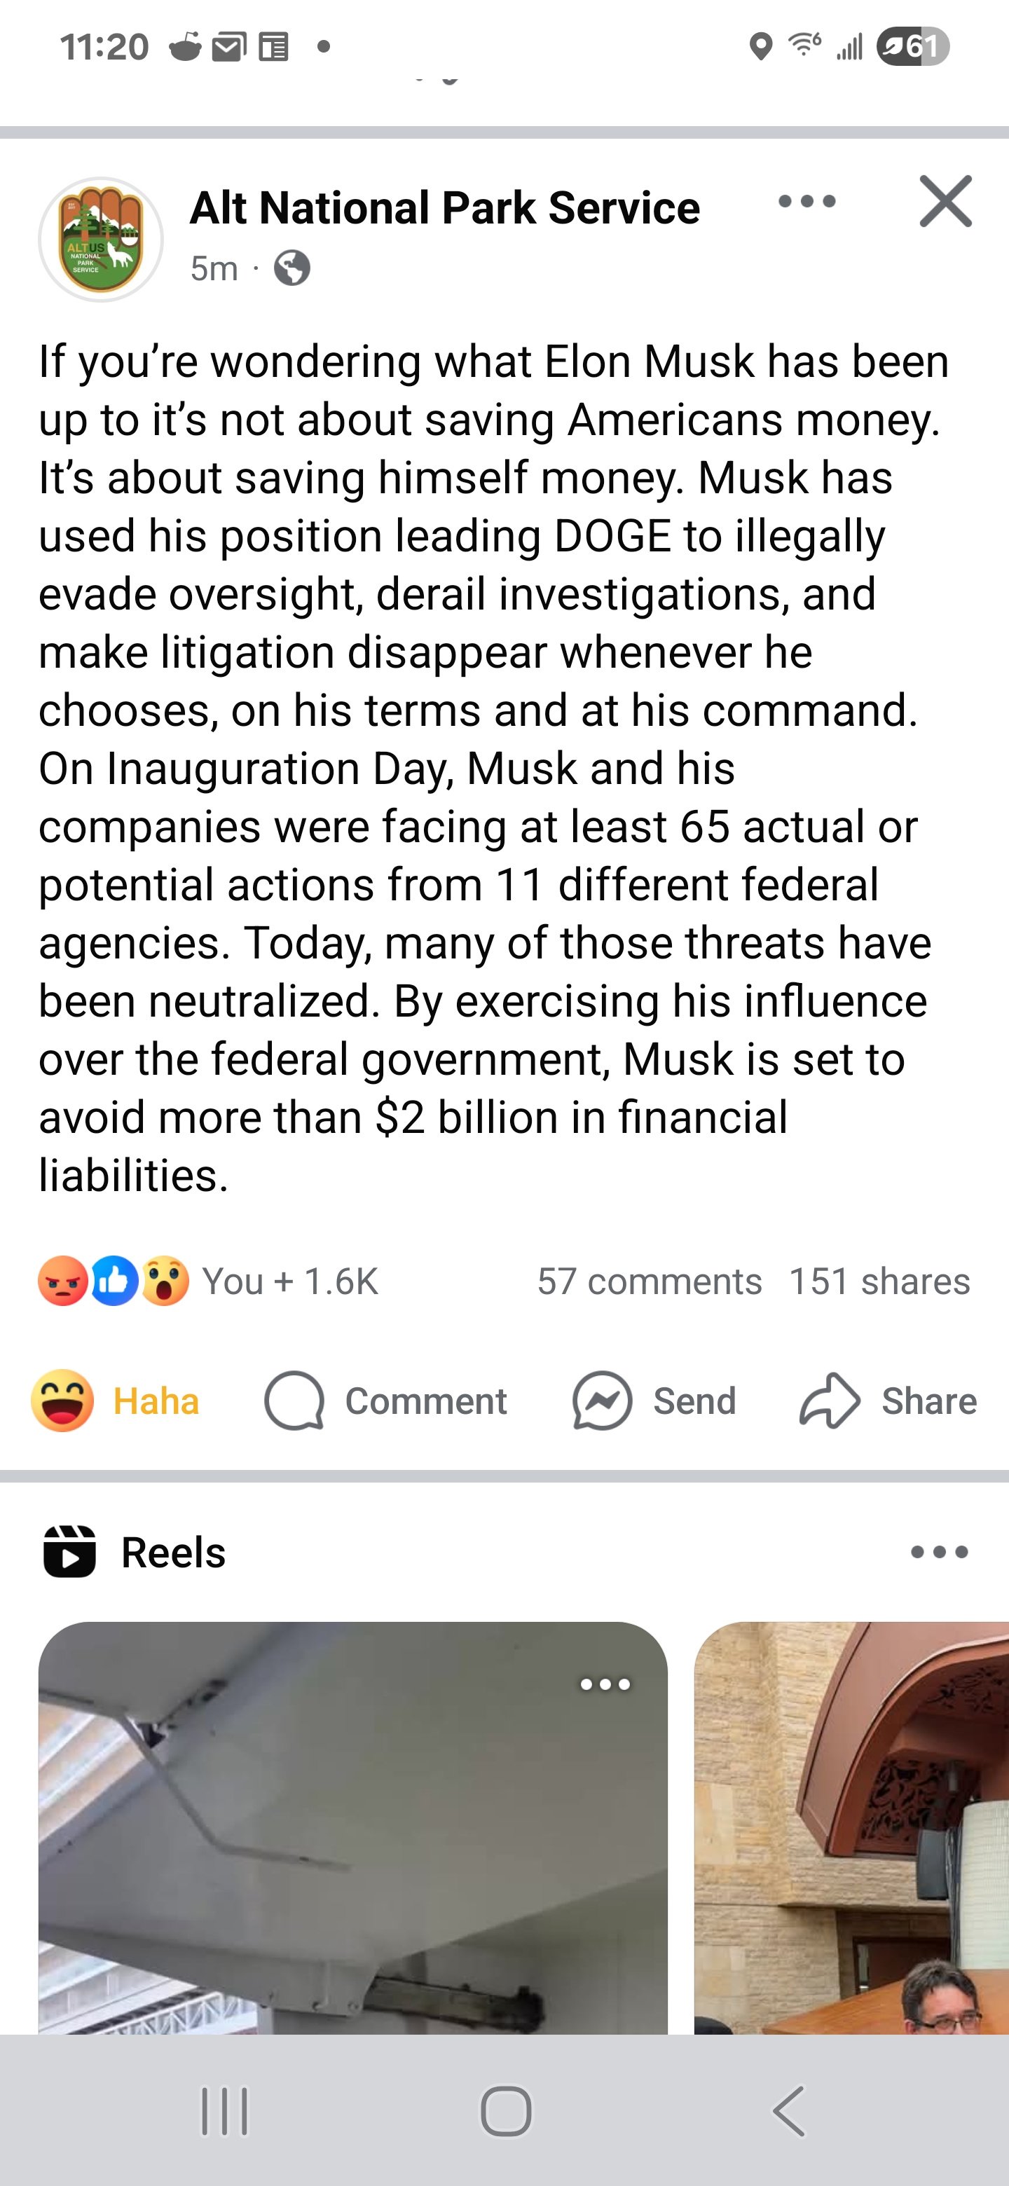Viewport: 1009px width, 2186px height.
Task: Dismiss the post with the X icon
Action: [945, 202]
